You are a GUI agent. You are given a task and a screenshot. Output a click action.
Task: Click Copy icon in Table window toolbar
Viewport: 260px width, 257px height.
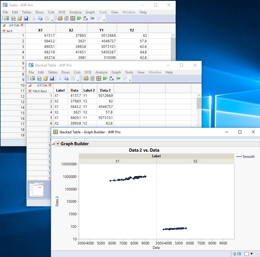click(40, 18)
